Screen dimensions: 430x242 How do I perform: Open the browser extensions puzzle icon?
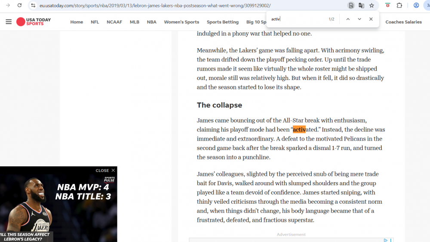[x=399, y=6]
